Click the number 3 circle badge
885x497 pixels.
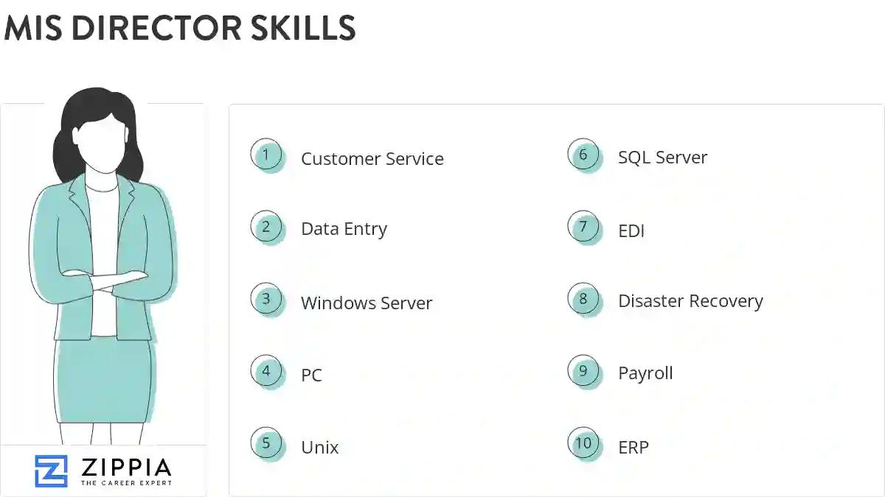267,300
